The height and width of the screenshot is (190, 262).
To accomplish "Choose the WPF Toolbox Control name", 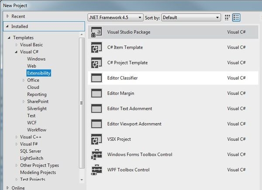I will coord(128,170).
